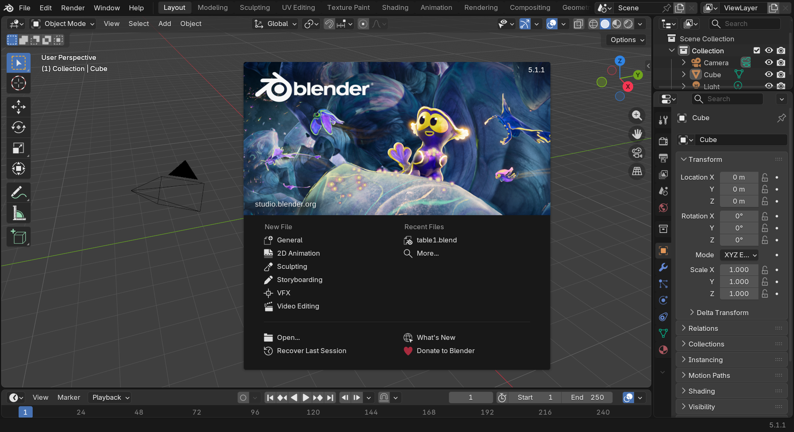Open the Scene properties tab

[663, 191]
